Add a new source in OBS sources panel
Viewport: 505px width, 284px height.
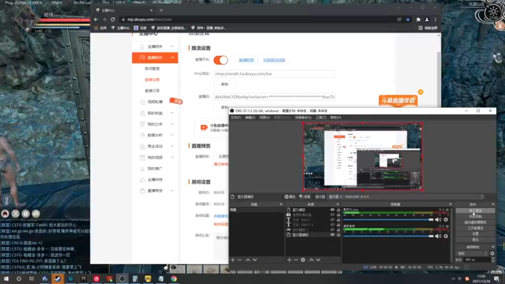point(289,260)
